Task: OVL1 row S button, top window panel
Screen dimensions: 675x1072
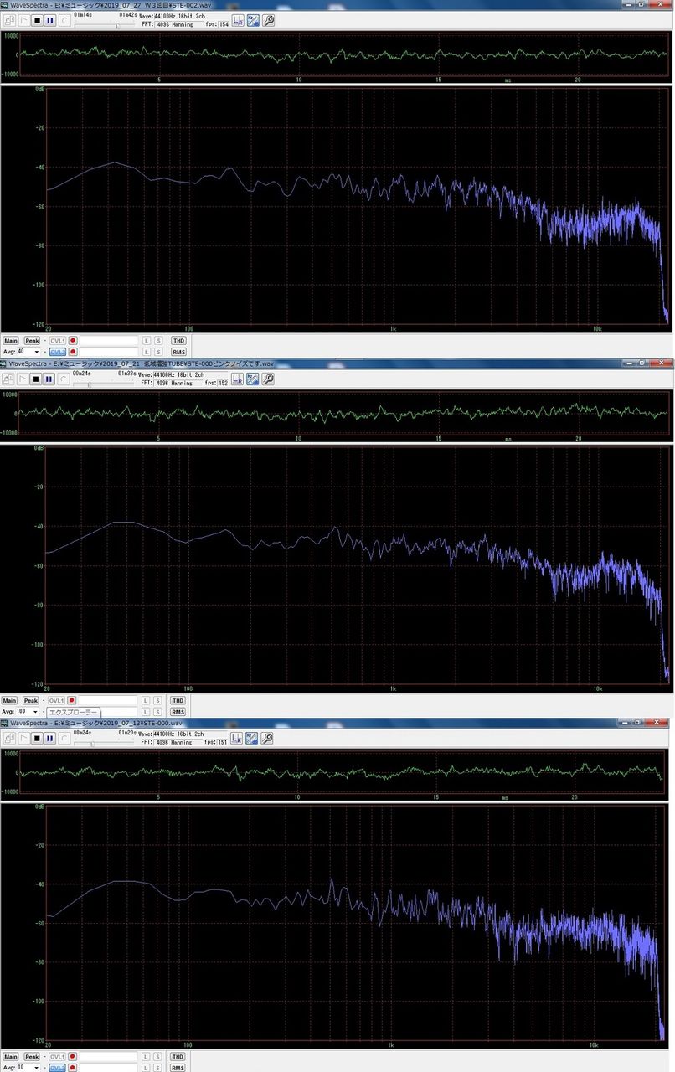Action: [158, 341]
